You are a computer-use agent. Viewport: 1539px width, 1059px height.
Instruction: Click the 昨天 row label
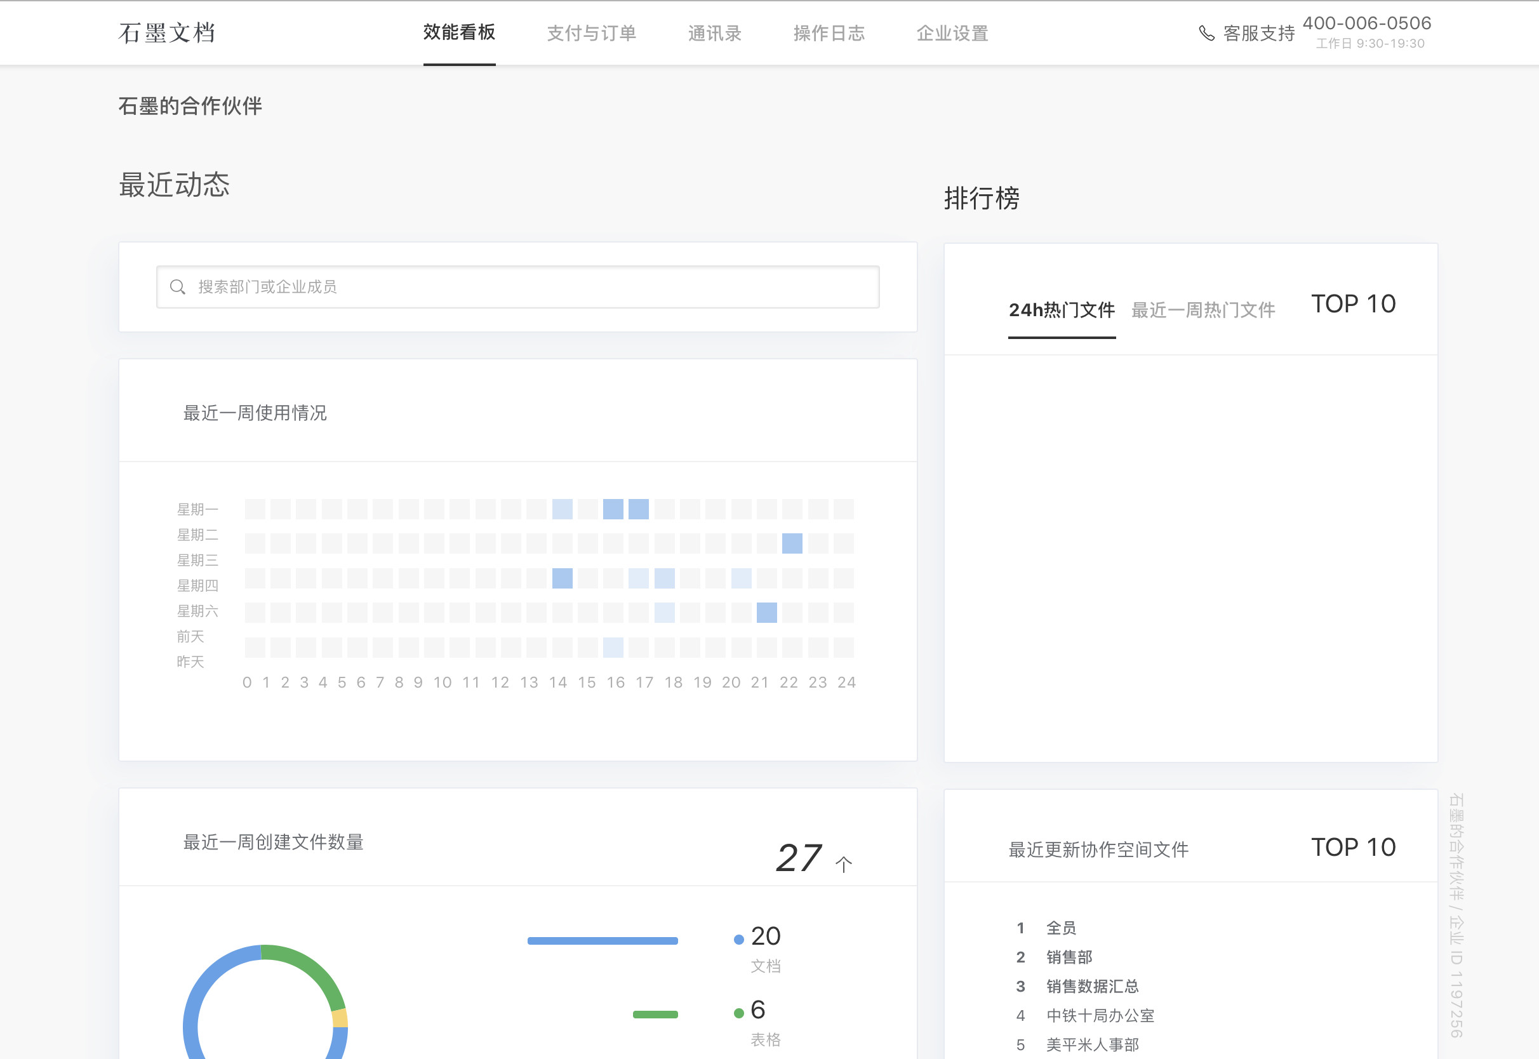pyautogui.click(x=190, y=662)
